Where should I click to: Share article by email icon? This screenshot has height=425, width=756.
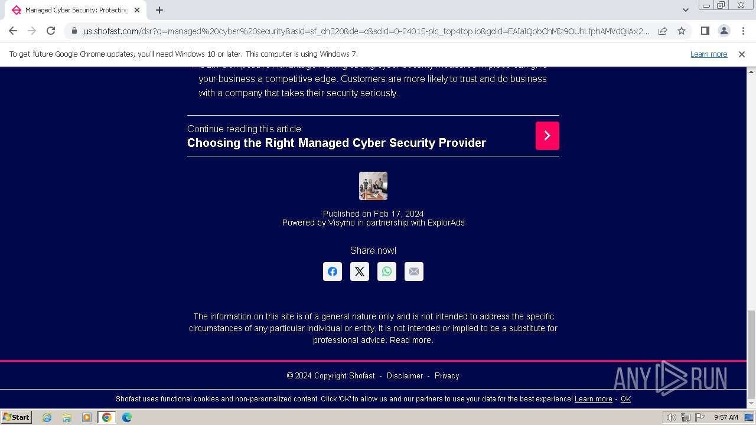414,272
